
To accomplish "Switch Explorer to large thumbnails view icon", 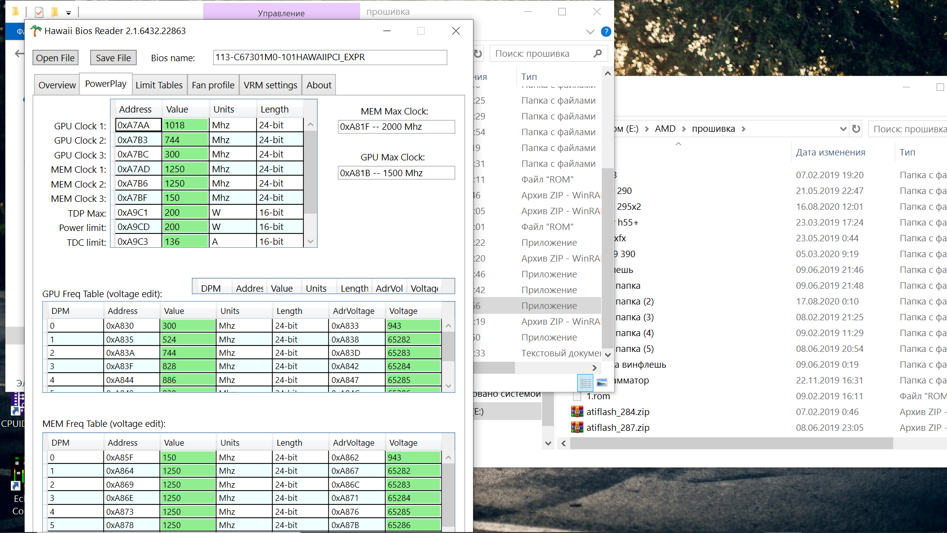I will [602, 383].
